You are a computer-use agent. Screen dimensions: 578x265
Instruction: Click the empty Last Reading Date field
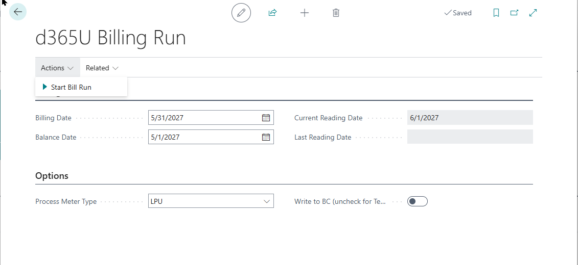(470, 137)
